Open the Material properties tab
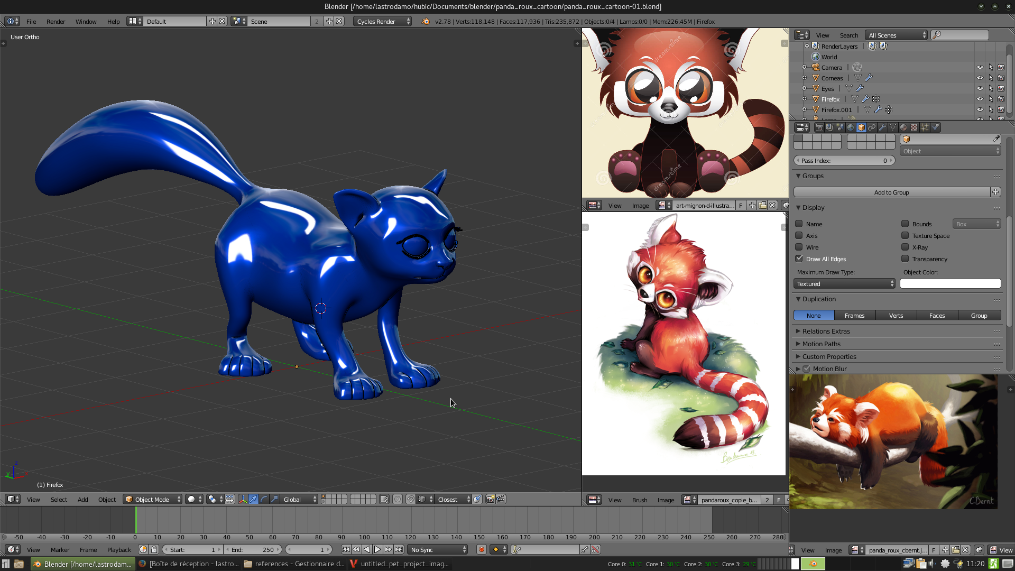Screen dimensions: 1015x571 tap(903, 127)
